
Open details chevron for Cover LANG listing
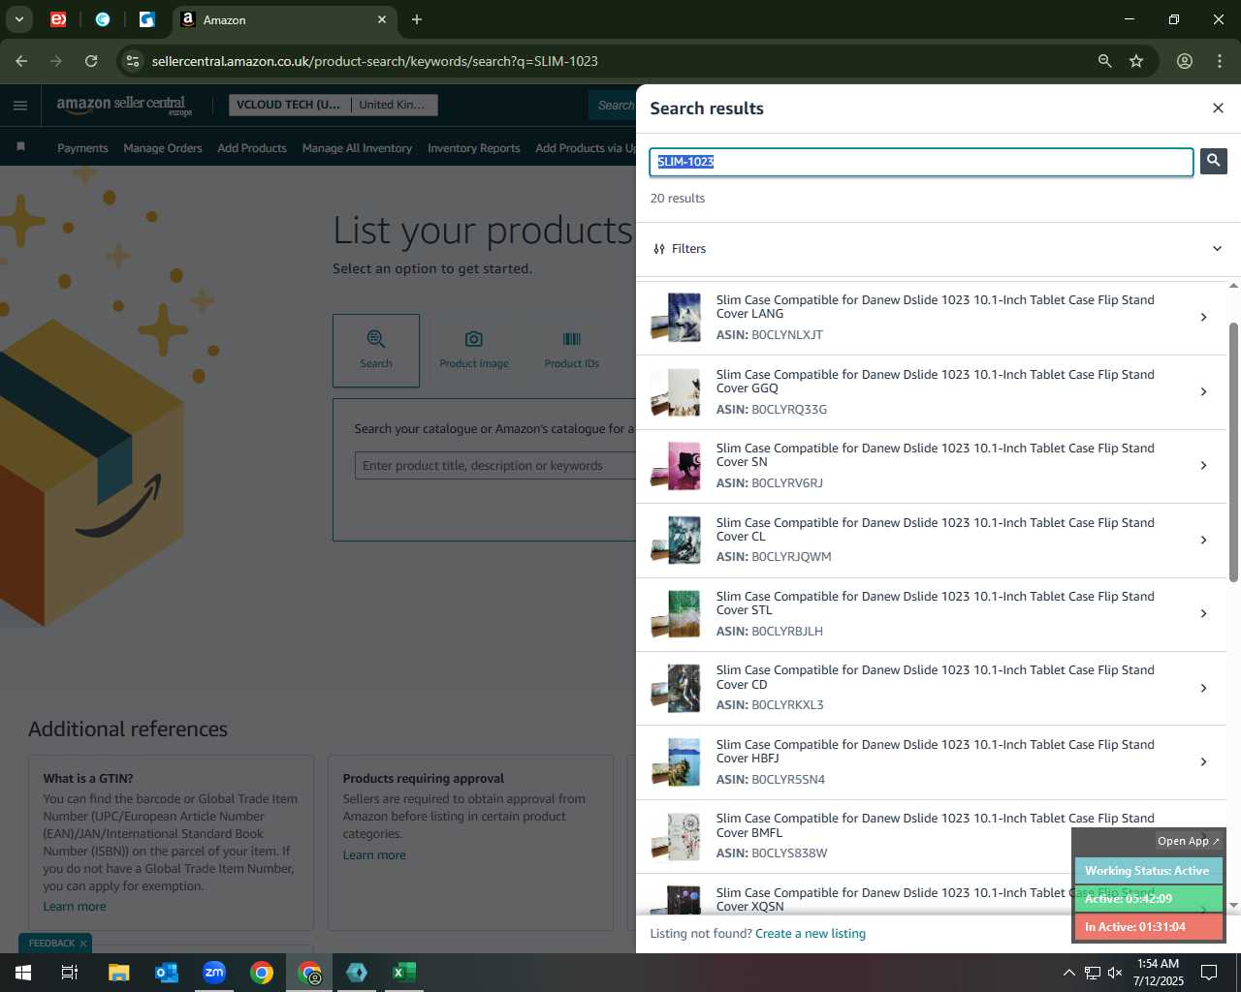[x=1203, y=317]
